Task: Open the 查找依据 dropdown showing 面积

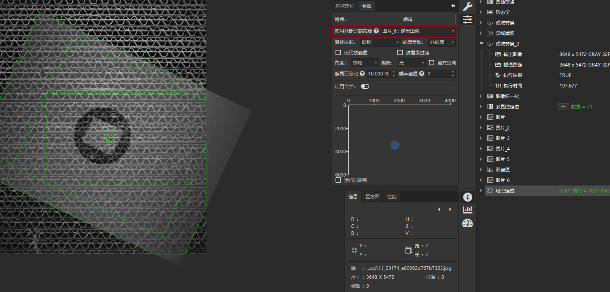Action: click(x=380, y=42)
